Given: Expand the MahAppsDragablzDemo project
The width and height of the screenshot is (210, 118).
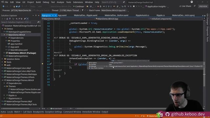Looking at the screenshot, I should [4, 32].
